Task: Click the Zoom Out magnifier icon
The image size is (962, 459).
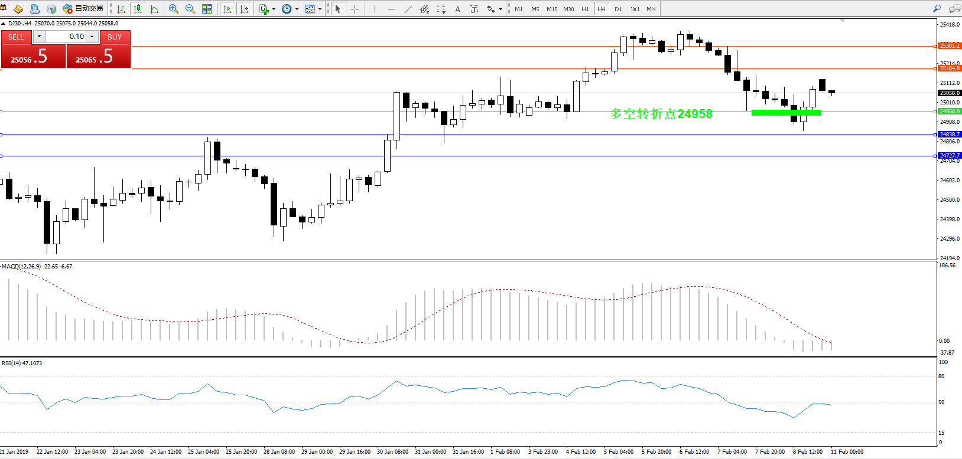Action: click(x=190, y=9)
